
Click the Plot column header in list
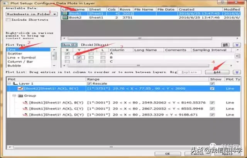click(x=46, y=79)
